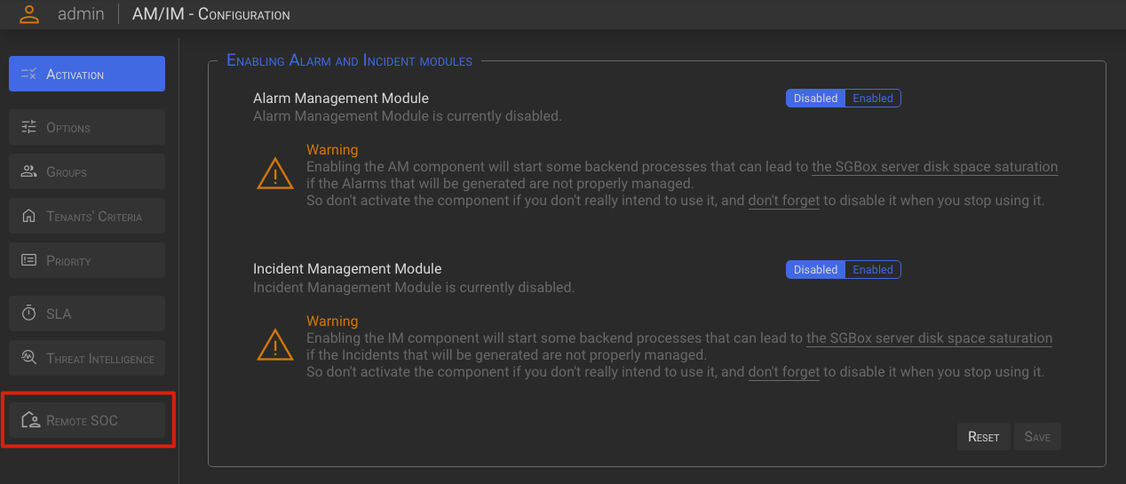Click the Threat Intelligence icon
Screen dimensions: 1126x484
click(x=28, y=359)
